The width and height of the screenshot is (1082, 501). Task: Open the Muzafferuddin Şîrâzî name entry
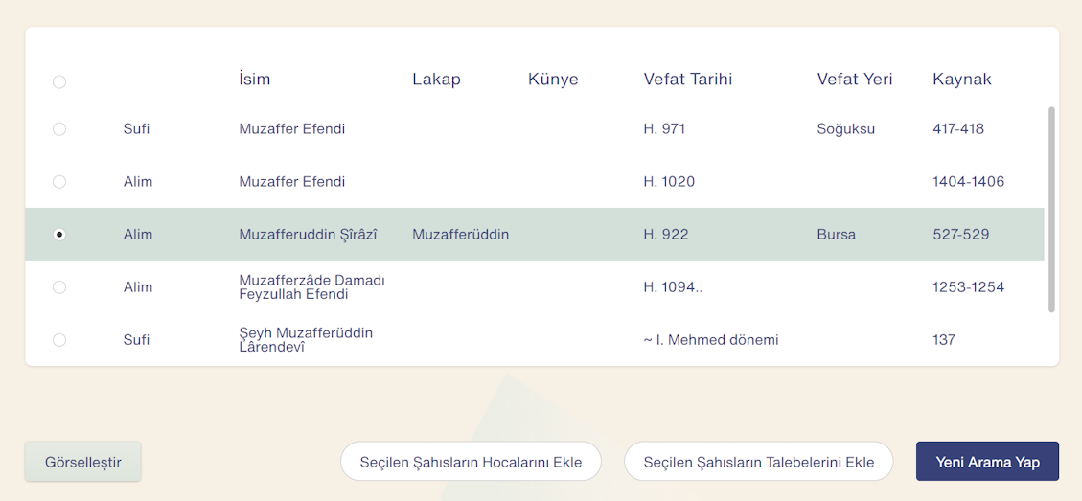tap(310, 235)
